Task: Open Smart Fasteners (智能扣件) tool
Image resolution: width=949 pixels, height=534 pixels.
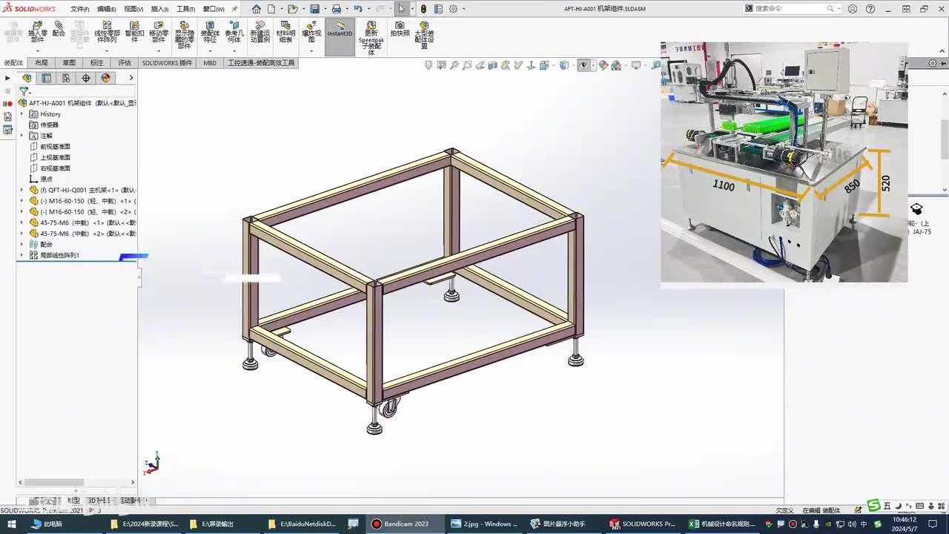Action: click(x=134, y=31)
